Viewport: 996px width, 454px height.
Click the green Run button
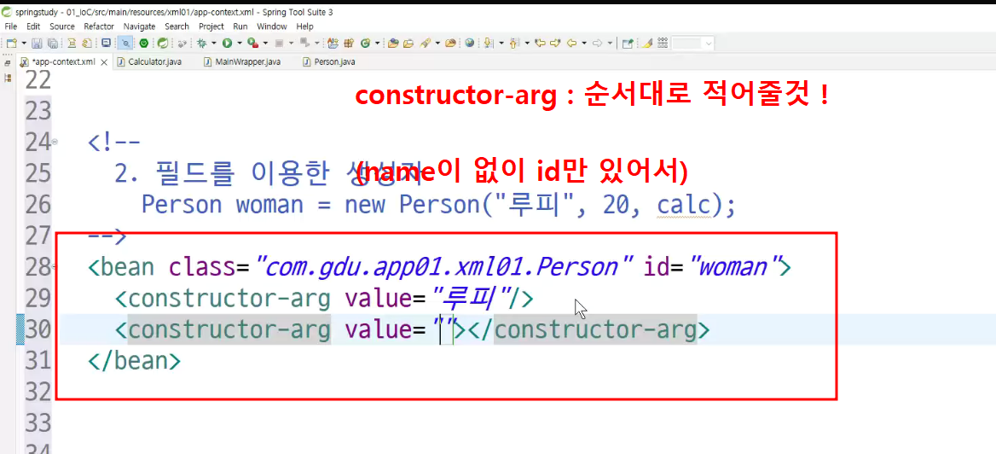[x=227, y=44]
